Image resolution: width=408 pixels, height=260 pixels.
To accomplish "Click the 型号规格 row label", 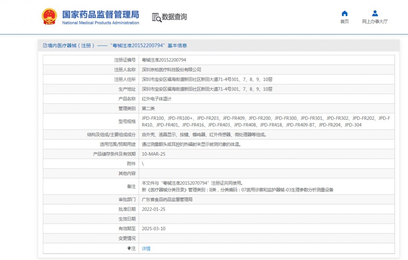I will point(127,122).
